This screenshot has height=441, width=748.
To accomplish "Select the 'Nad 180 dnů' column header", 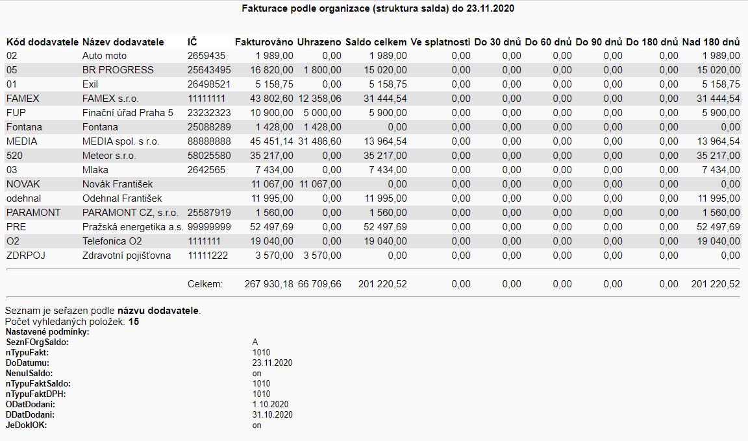I will tap(711, 42).
